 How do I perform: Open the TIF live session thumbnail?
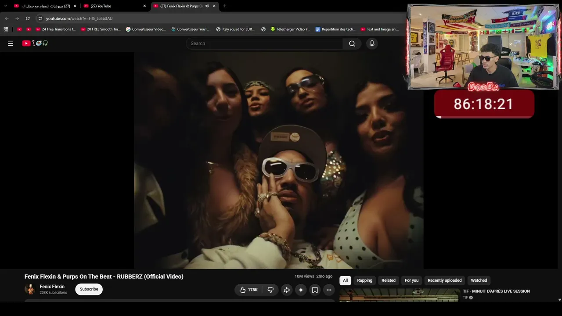[399, 295]
